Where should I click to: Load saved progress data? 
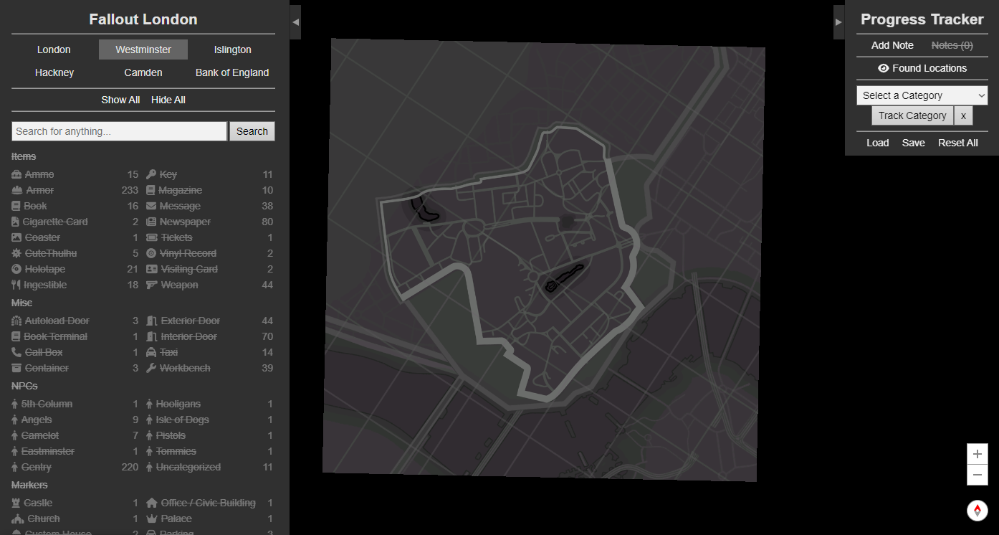[x=878, y=143]
